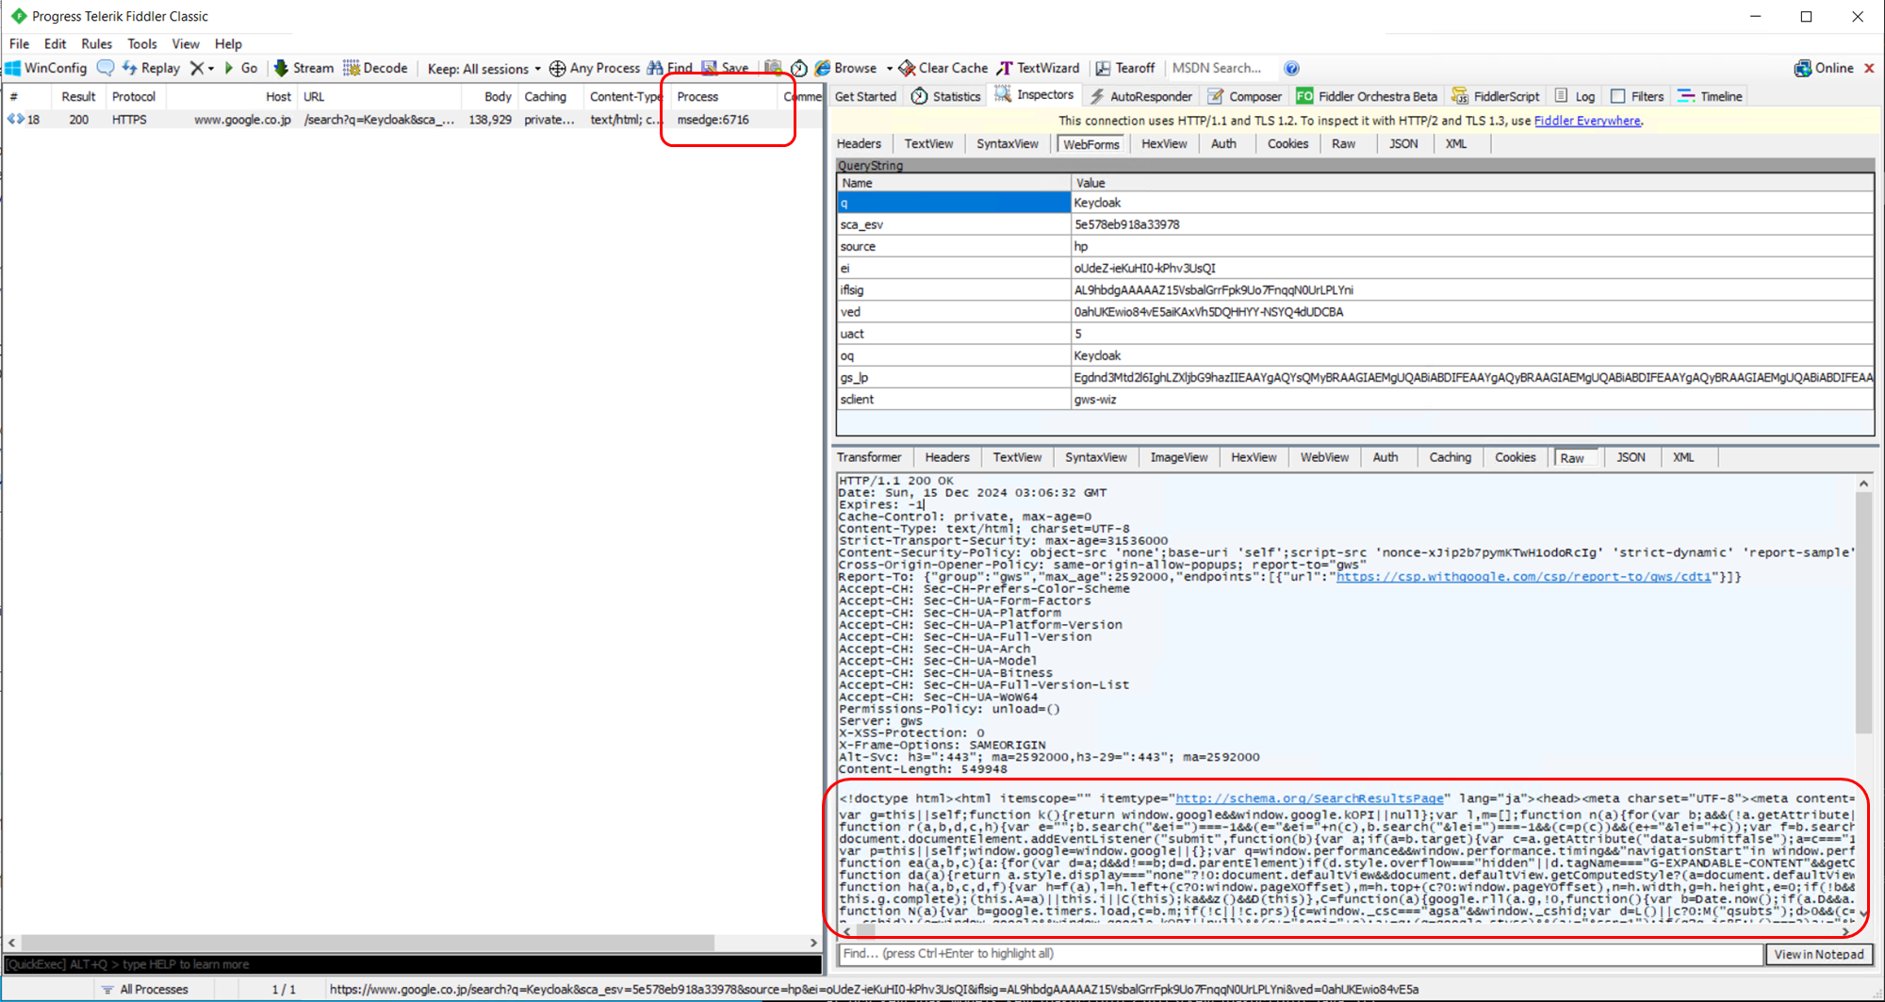Open the Composer tab
The image size is (1885, 1002).
[1245, 96]
